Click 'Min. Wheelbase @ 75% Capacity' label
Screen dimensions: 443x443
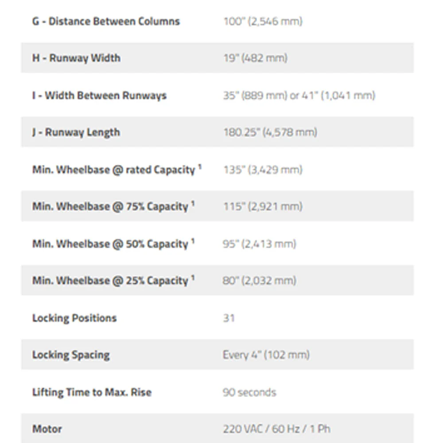110,206
